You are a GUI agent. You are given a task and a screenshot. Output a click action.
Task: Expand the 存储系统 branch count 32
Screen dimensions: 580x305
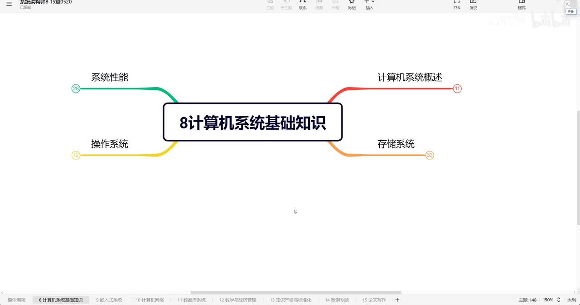430,155
